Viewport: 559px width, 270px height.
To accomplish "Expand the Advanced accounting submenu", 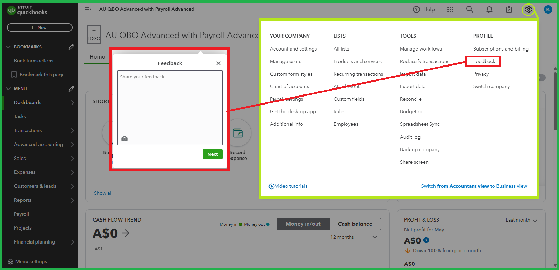I will (72, 144).
